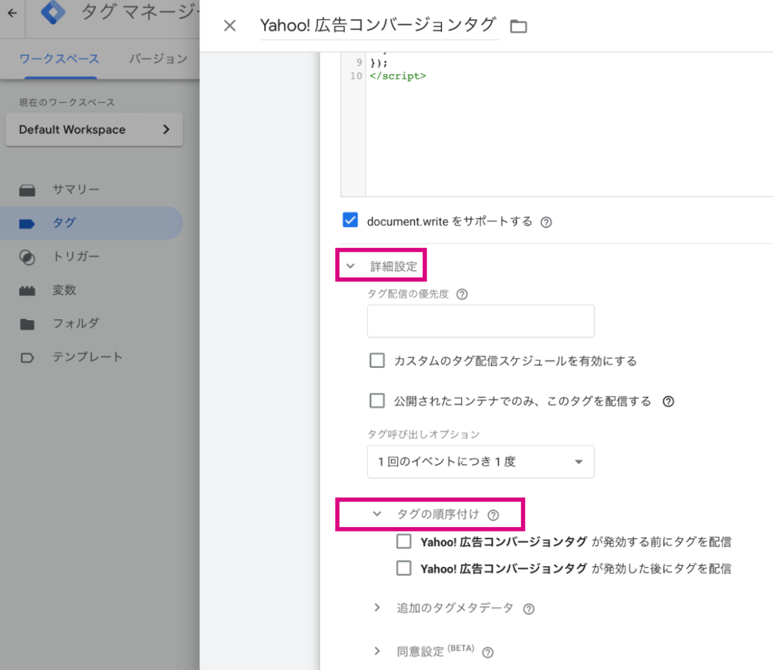This screenshot has width=773, height=670.
Task: Open the ワークスペース tab
Action: click(x=59, y=59)
